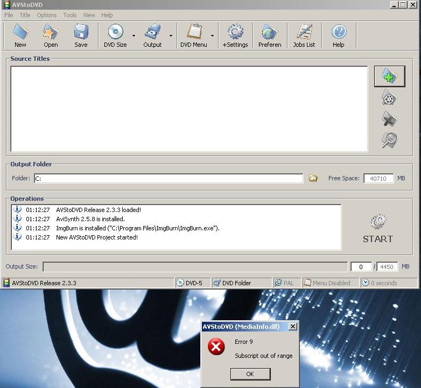This screenshot has width=421, height=388.
Task: Select log line 'AVStoDVD Release 2.3.3 loaded!'
Action: tap(99, 210)
